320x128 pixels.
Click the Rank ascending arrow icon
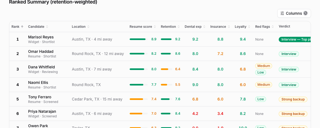22,27
